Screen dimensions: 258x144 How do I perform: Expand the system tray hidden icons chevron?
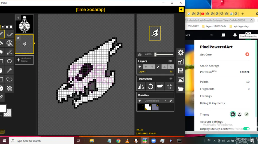[214, 141]
